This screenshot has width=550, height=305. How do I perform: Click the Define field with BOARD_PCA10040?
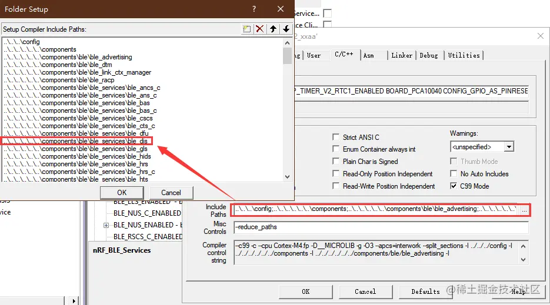pyautogui.click(x=411, y=91)
